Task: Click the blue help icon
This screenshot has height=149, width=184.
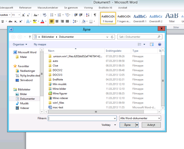Action: (x=160, y=44)
